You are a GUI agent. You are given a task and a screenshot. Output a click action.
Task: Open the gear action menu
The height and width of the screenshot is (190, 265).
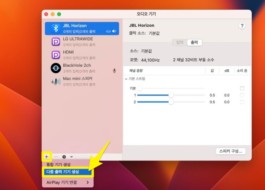64,157
